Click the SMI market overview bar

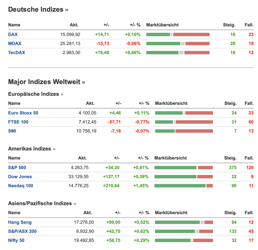click(x=184, y=131)
